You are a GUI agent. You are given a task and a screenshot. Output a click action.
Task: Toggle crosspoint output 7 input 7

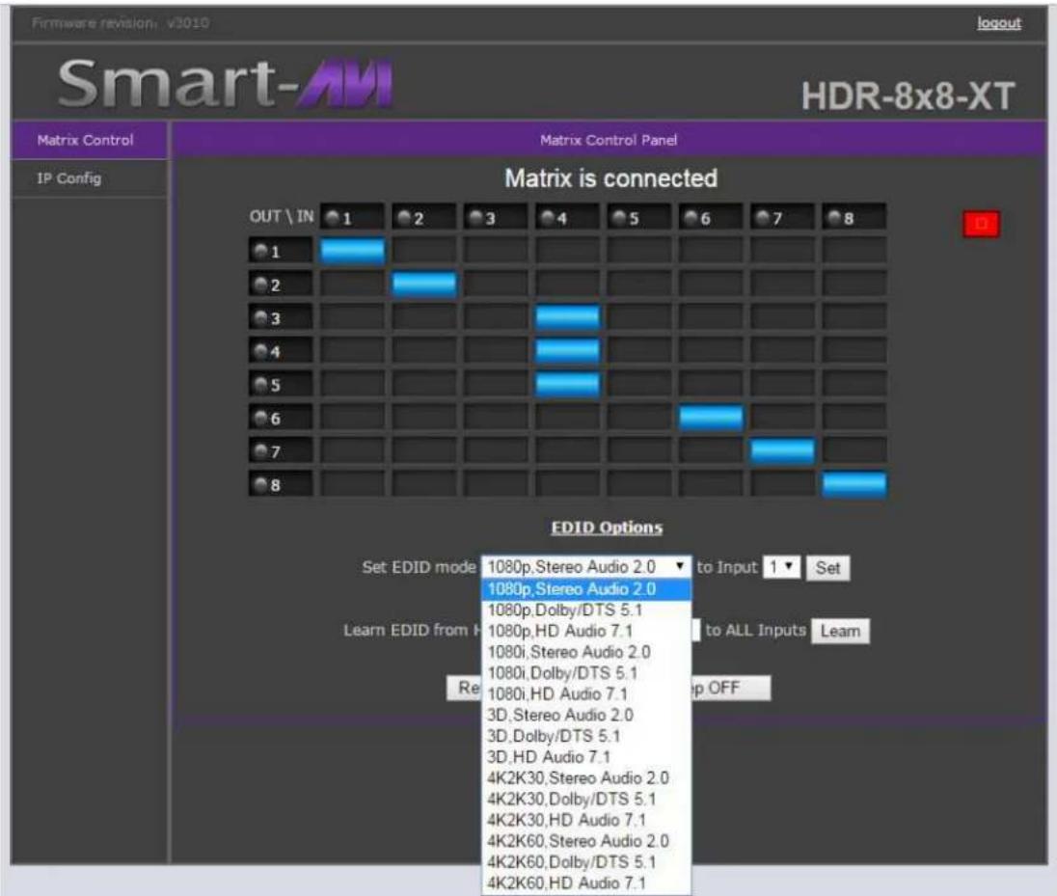pos(782,451)
